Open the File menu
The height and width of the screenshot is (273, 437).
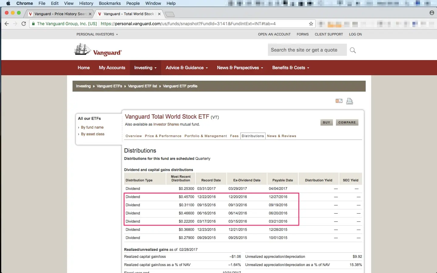(x=42, y=3)
